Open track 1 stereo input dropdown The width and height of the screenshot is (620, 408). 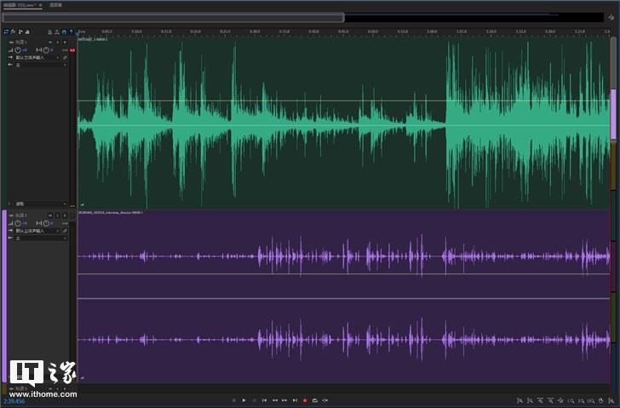tap(36, 57)
